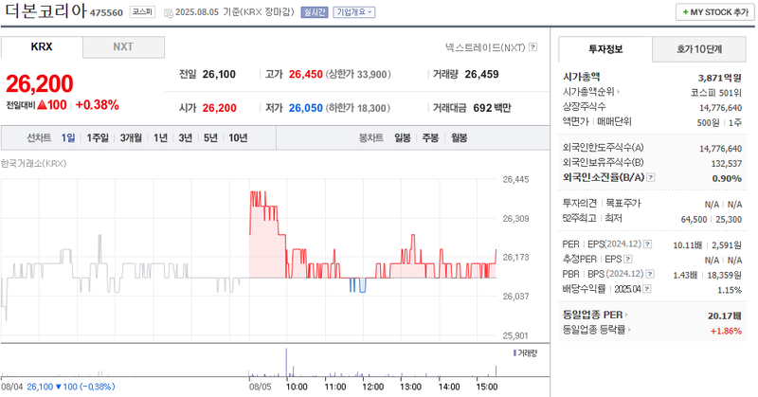
Task: Open the 호가10단계 tab
Action: pyautogui.click(x=699, y=49)
